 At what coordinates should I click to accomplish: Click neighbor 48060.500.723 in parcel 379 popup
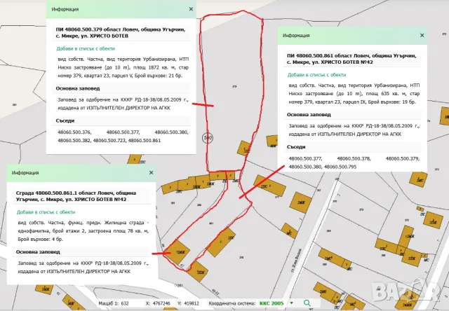(x=109, y=140)
